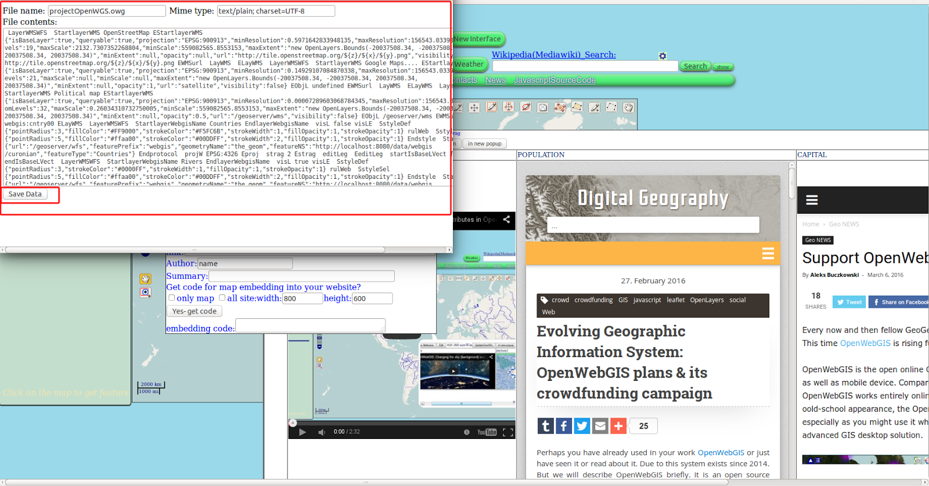Edit the File name field projectOpenWGS.owg
Screen dimensions: 929x486
coord(106,11)
